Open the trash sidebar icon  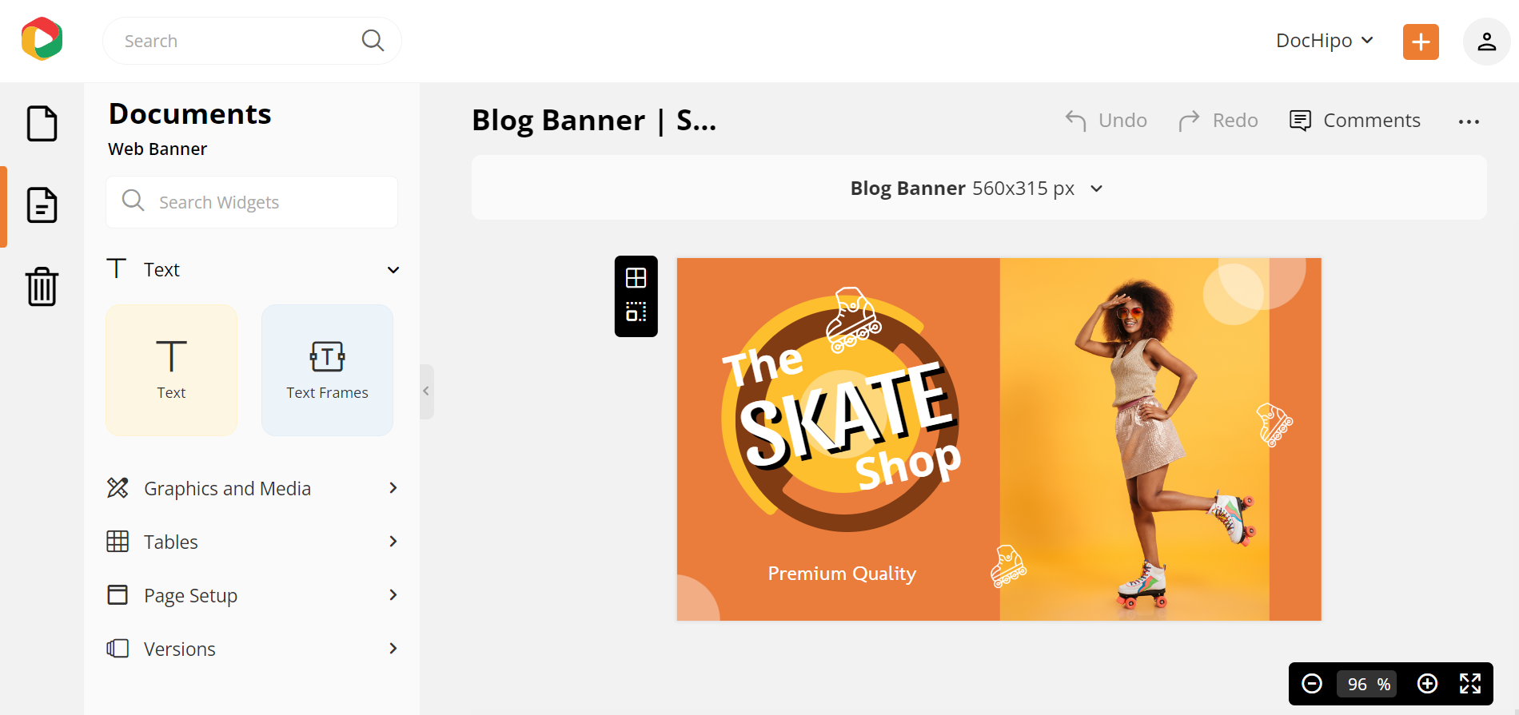pos(42,286)
